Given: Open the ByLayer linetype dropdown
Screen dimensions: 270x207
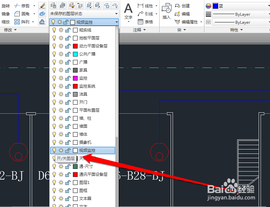Looking at the screenshot, I should coord(241,22).
